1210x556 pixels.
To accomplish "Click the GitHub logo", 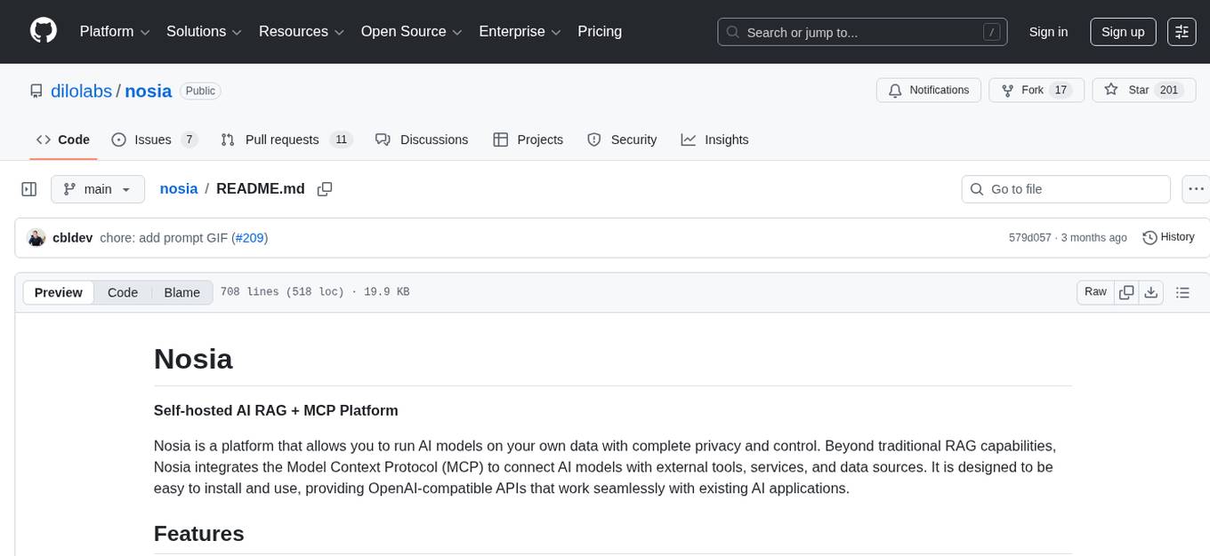I will coord(43,31).
